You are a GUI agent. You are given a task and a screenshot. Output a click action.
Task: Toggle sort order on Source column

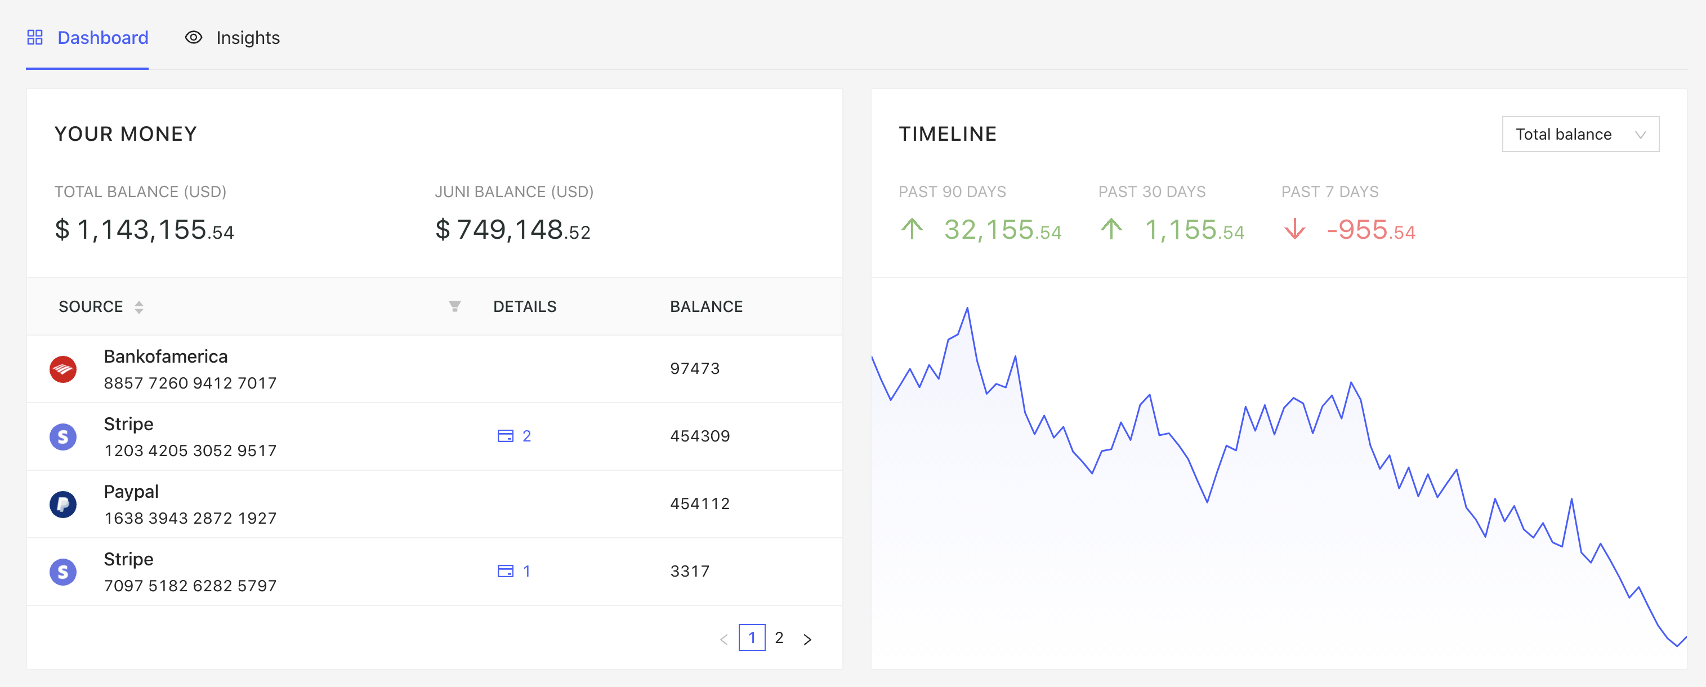pos(139,307)
